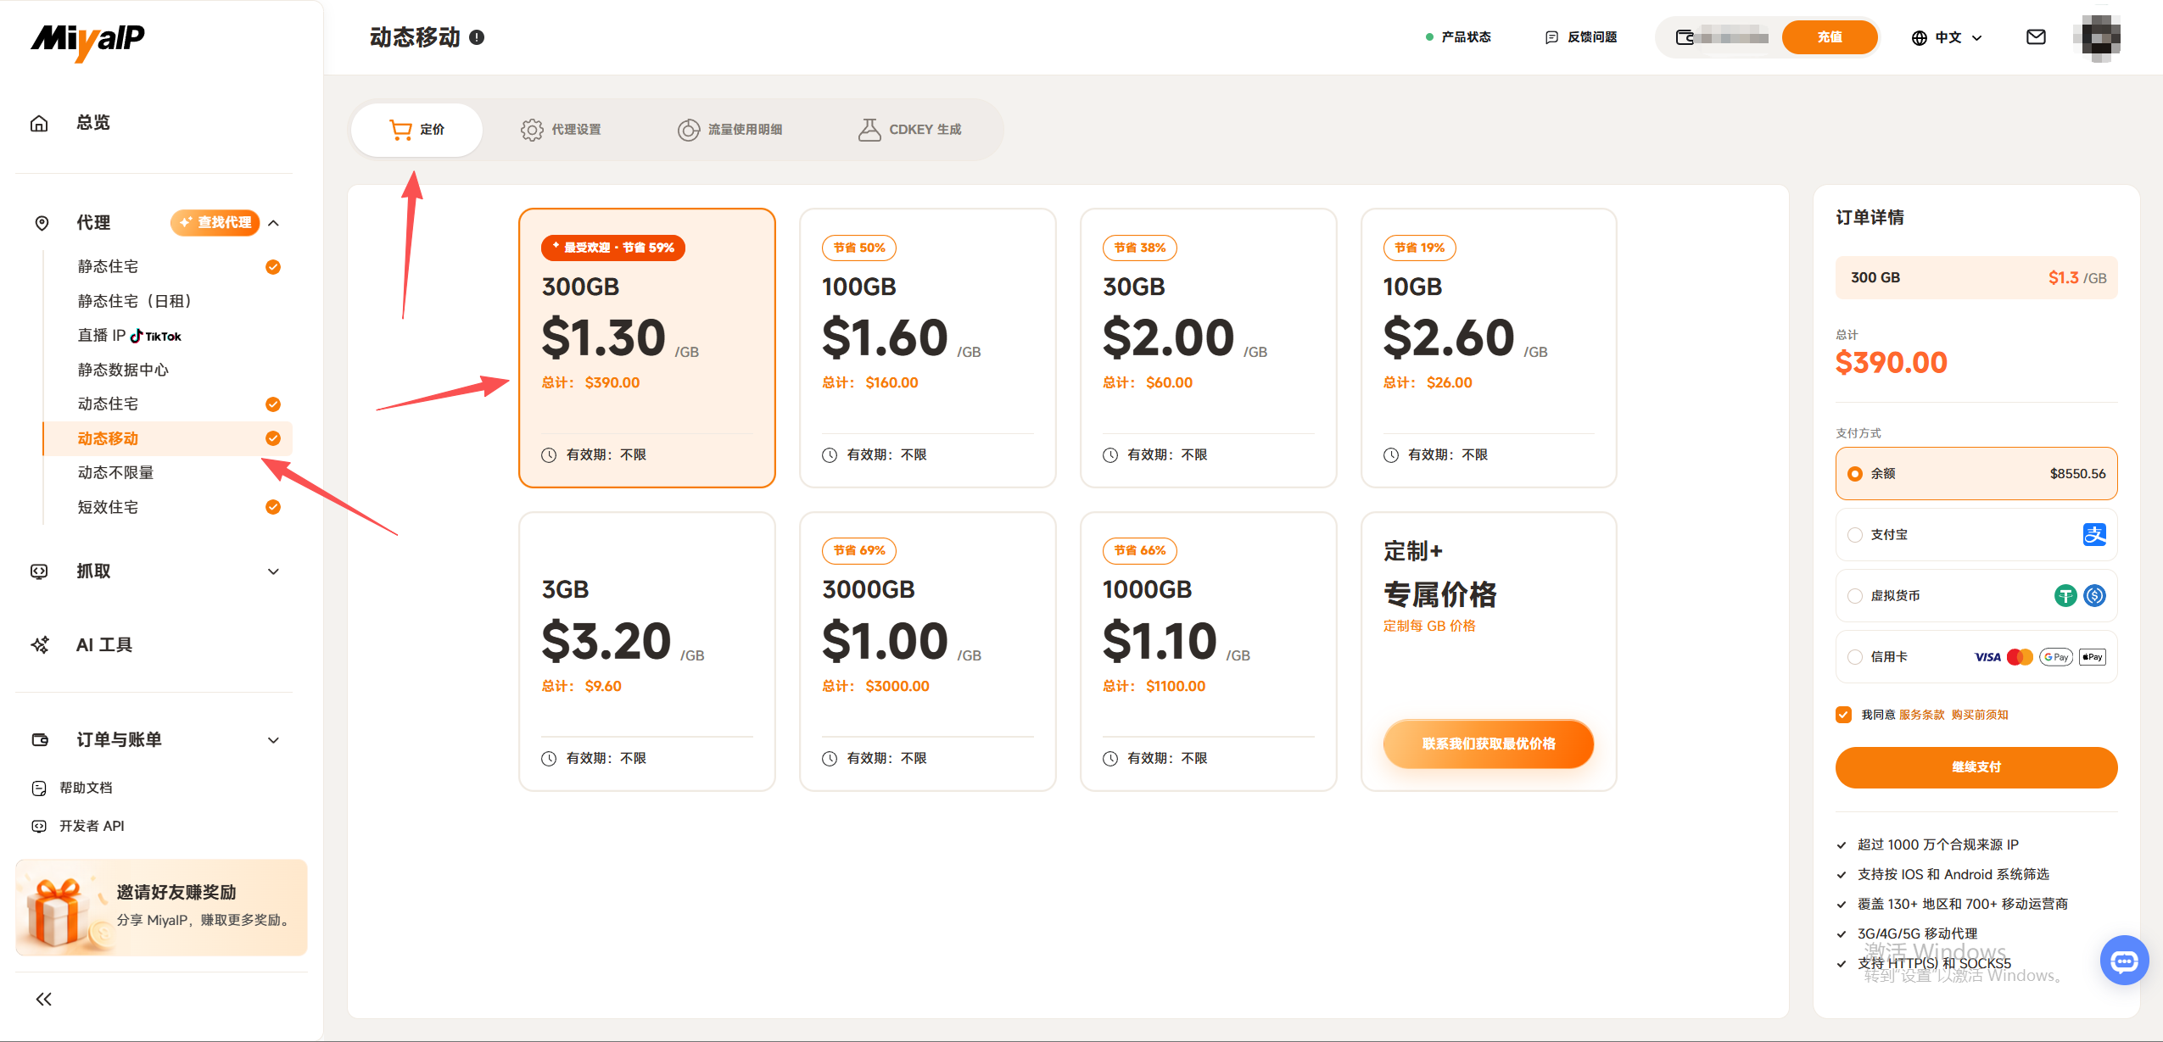The width and height of the screenshot is (2163, 1042).
Task: Switch to the 流量使用明细 tab
Action: [730, 130]
